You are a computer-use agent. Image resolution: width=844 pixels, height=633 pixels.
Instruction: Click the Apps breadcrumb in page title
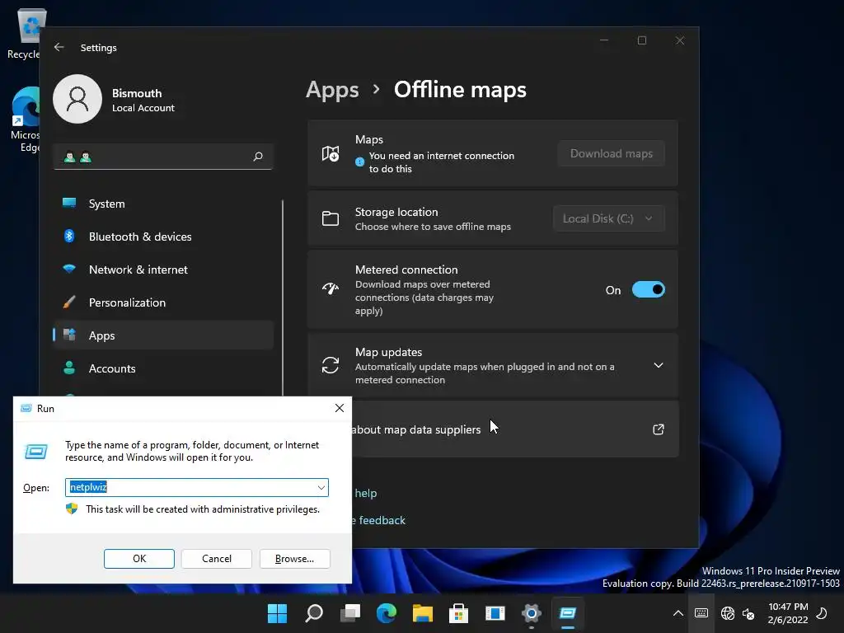pos(332,89)
